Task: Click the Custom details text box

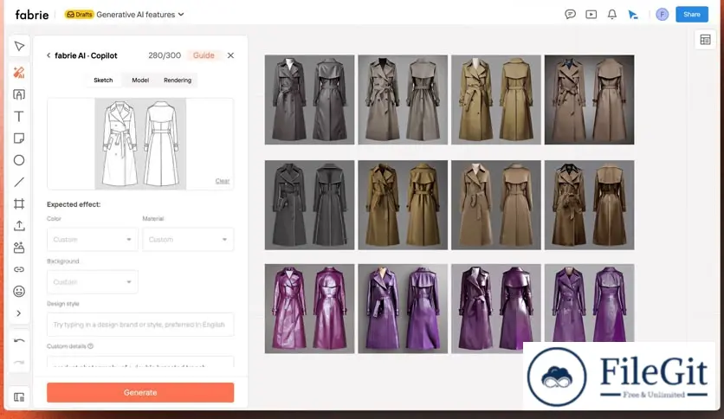Action: coord(140,362)
